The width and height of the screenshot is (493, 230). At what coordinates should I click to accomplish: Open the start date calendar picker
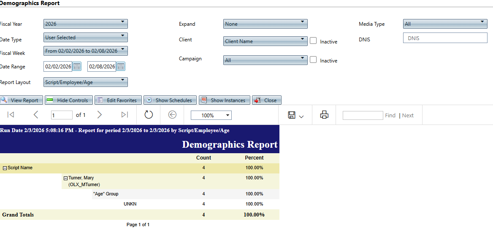(77, 67)
